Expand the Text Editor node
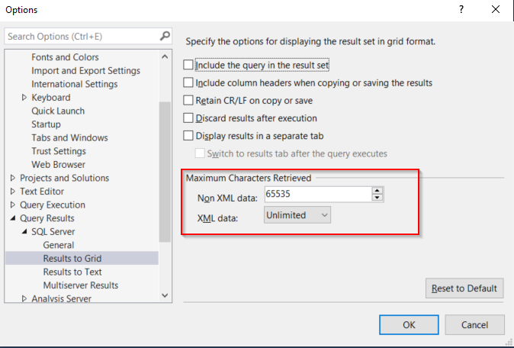514x348 pixels. 13,192
